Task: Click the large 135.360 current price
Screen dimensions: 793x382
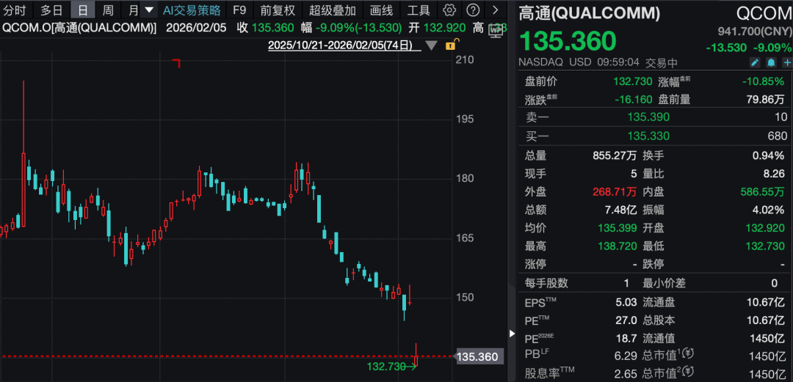Action: 568,41
